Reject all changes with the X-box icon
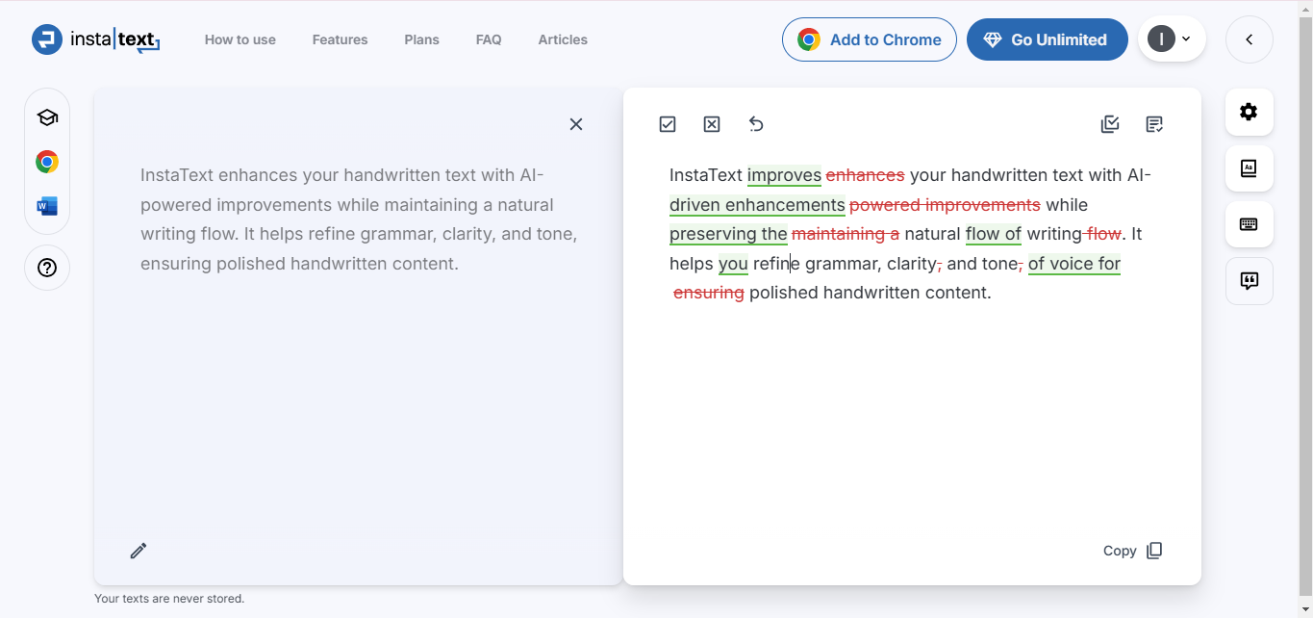The height and width of the screenshot is (618, 1313). click(712, 124)
